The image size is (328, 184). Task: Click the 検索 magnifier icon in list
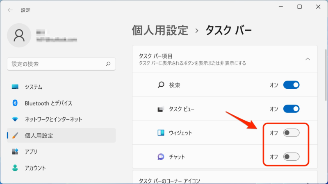point(161,85)
